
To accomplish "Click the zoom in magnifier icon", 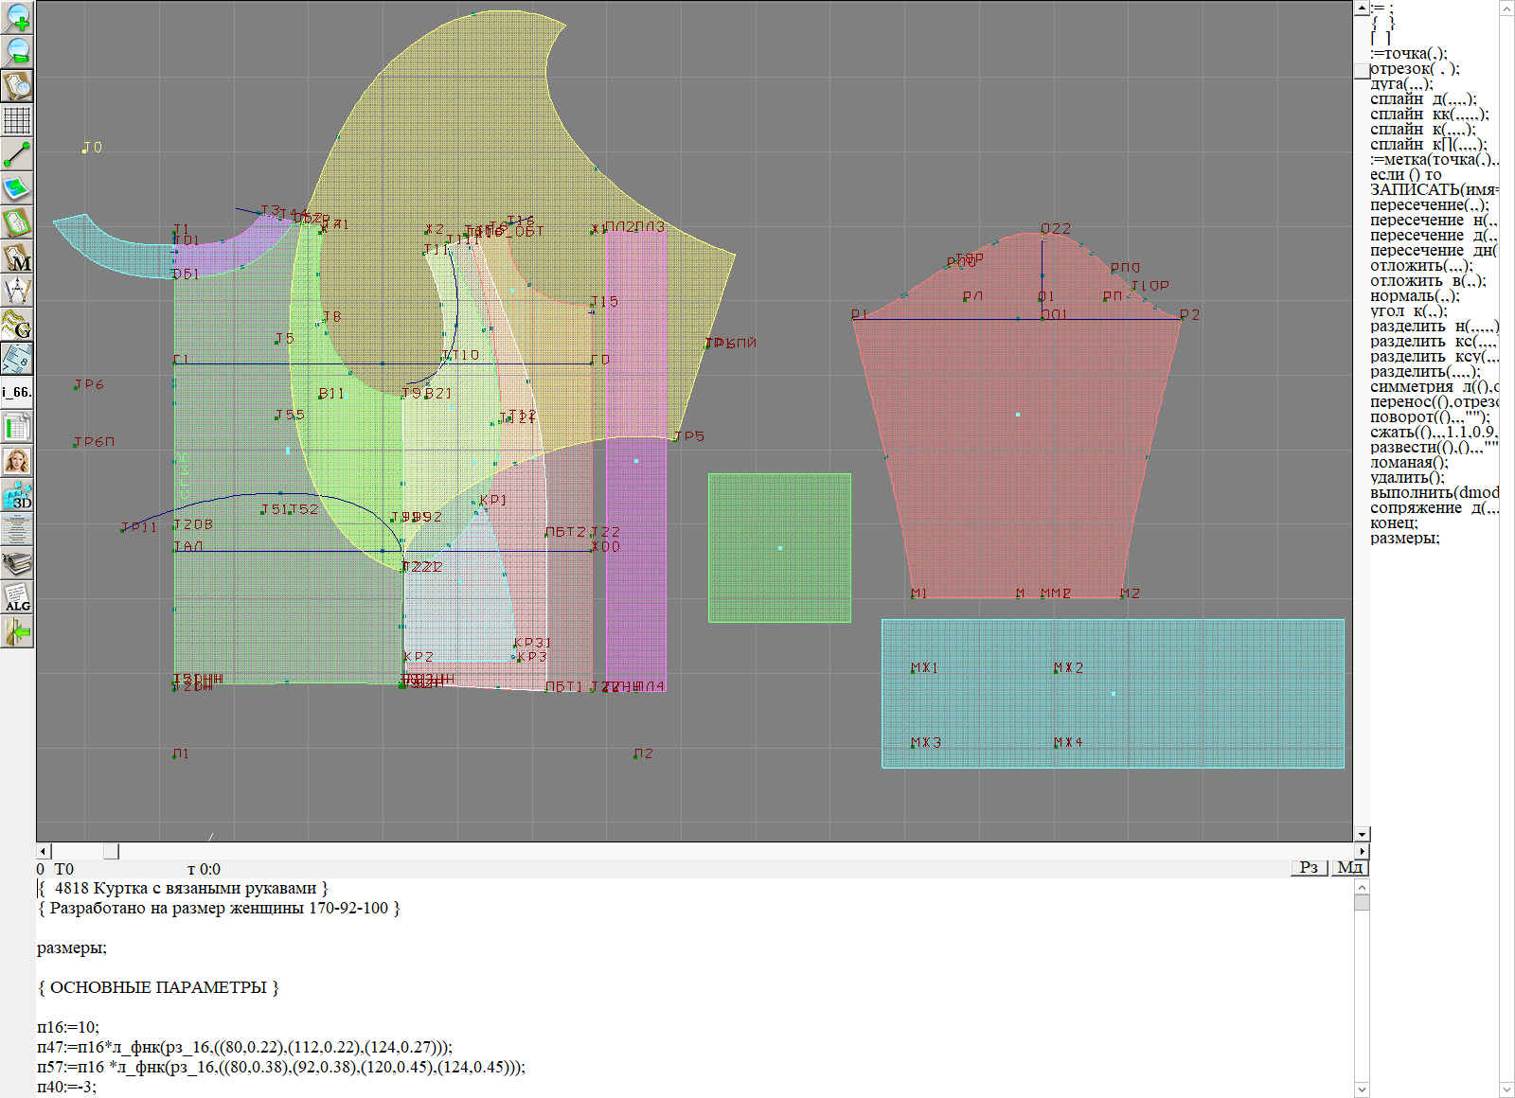I will click(x=17, y=16).
